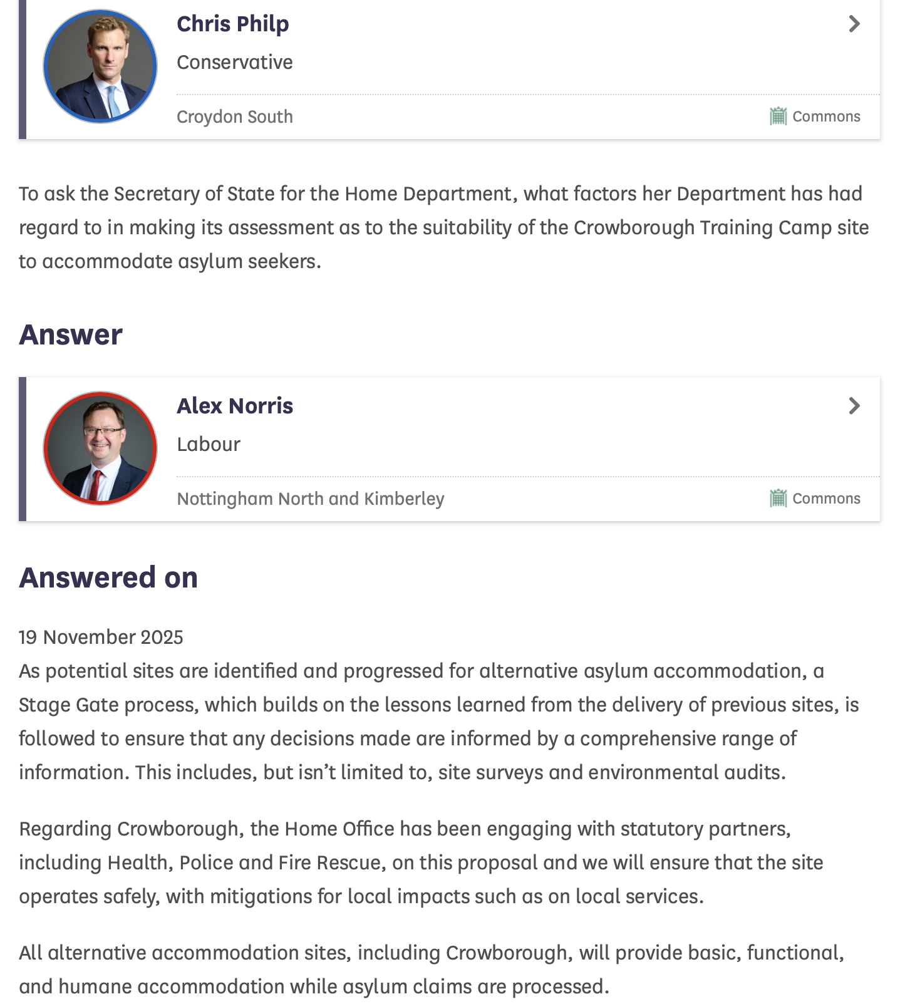Viewport: 910px width, 1004px height.
Task: Click Chris Philp's profile photo
Action: pos(100,66)
